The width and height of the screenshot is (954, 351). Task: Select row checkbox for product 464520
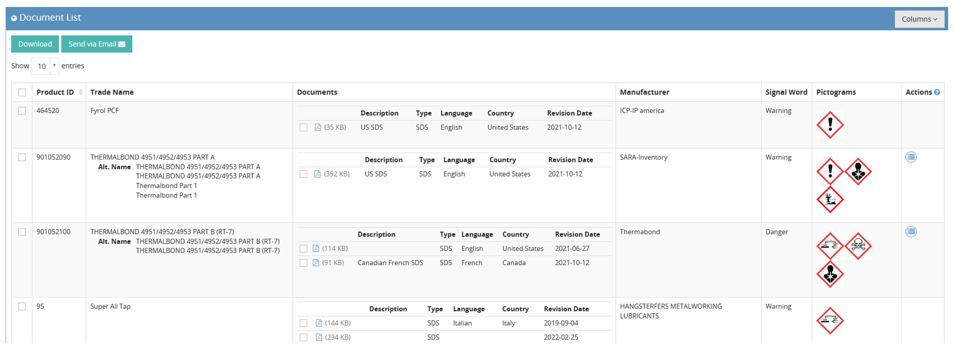point(22,111)
